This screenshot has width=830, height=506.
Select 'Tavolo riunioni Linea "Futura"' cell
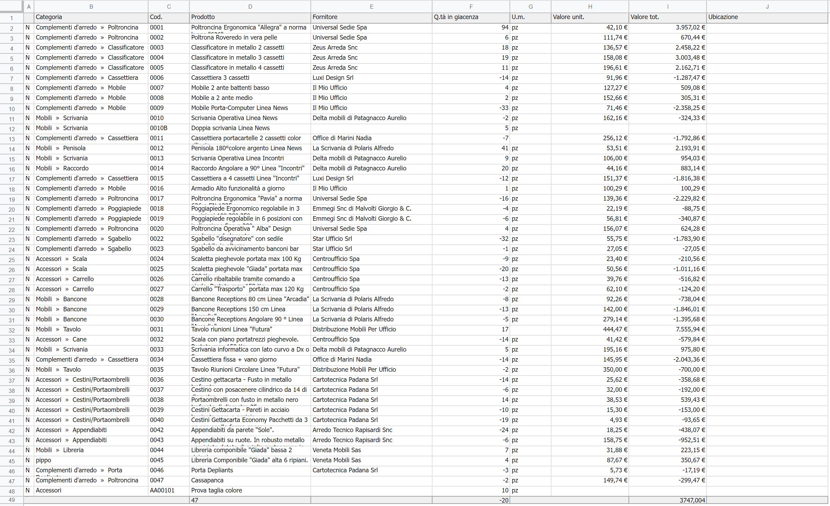pyautogui.click(x=250, y=330)
